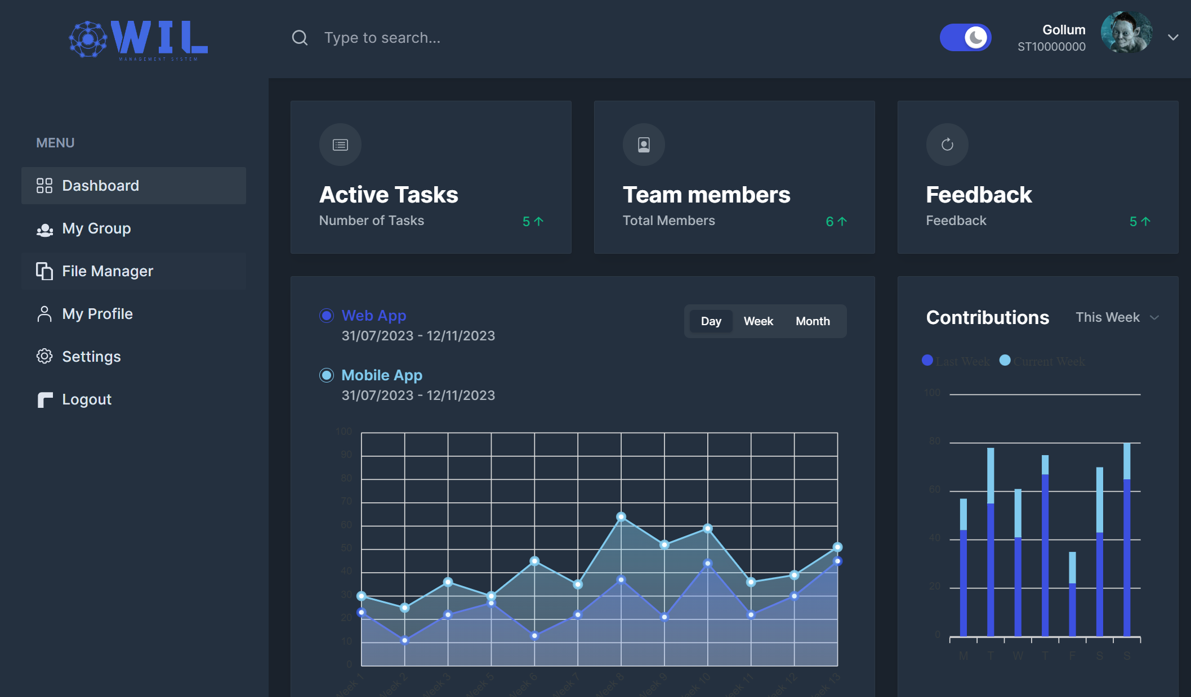The width and height of the screenshot is (1191, 697).
Task: Open the This Week dropdown
Action: point(1117,317)
